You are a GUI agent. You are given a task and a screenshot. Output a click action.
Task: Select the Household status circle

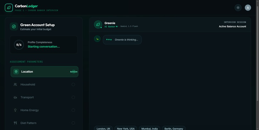pos(73,85)
